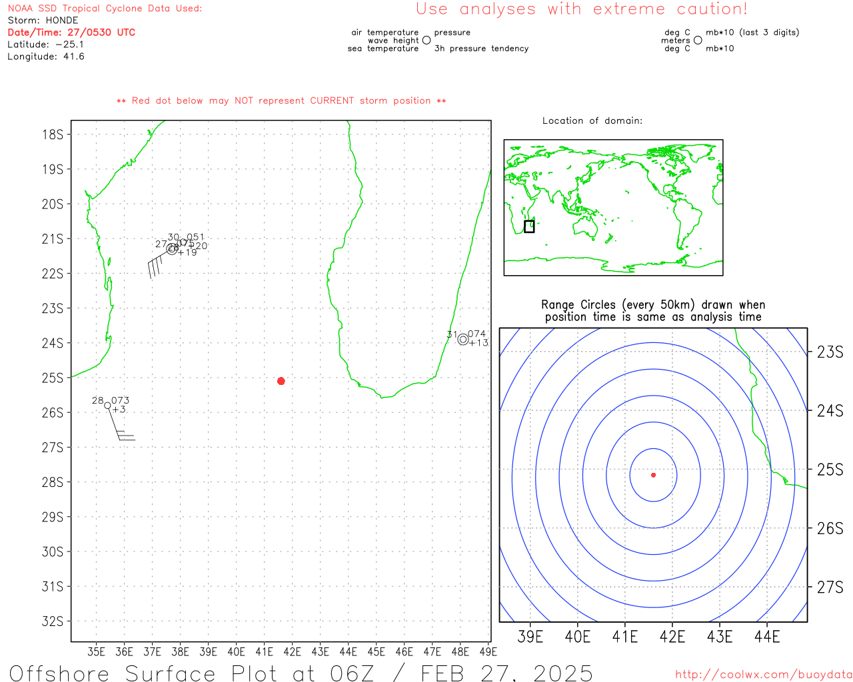Click the '+13' pressure tendency value
Screen dimensions: 853x682
(x=478, y=343)
